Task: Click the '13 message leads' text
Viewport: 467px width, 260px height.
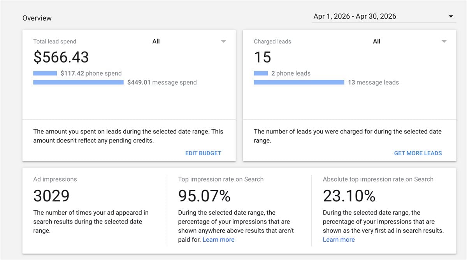Action: tap(373, 82)
